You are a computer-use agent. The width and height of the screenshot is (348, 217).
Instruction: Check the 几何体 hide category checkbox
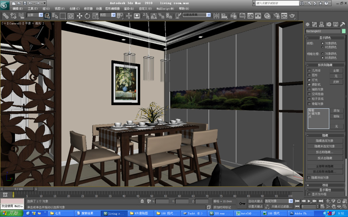coord(309,70)
